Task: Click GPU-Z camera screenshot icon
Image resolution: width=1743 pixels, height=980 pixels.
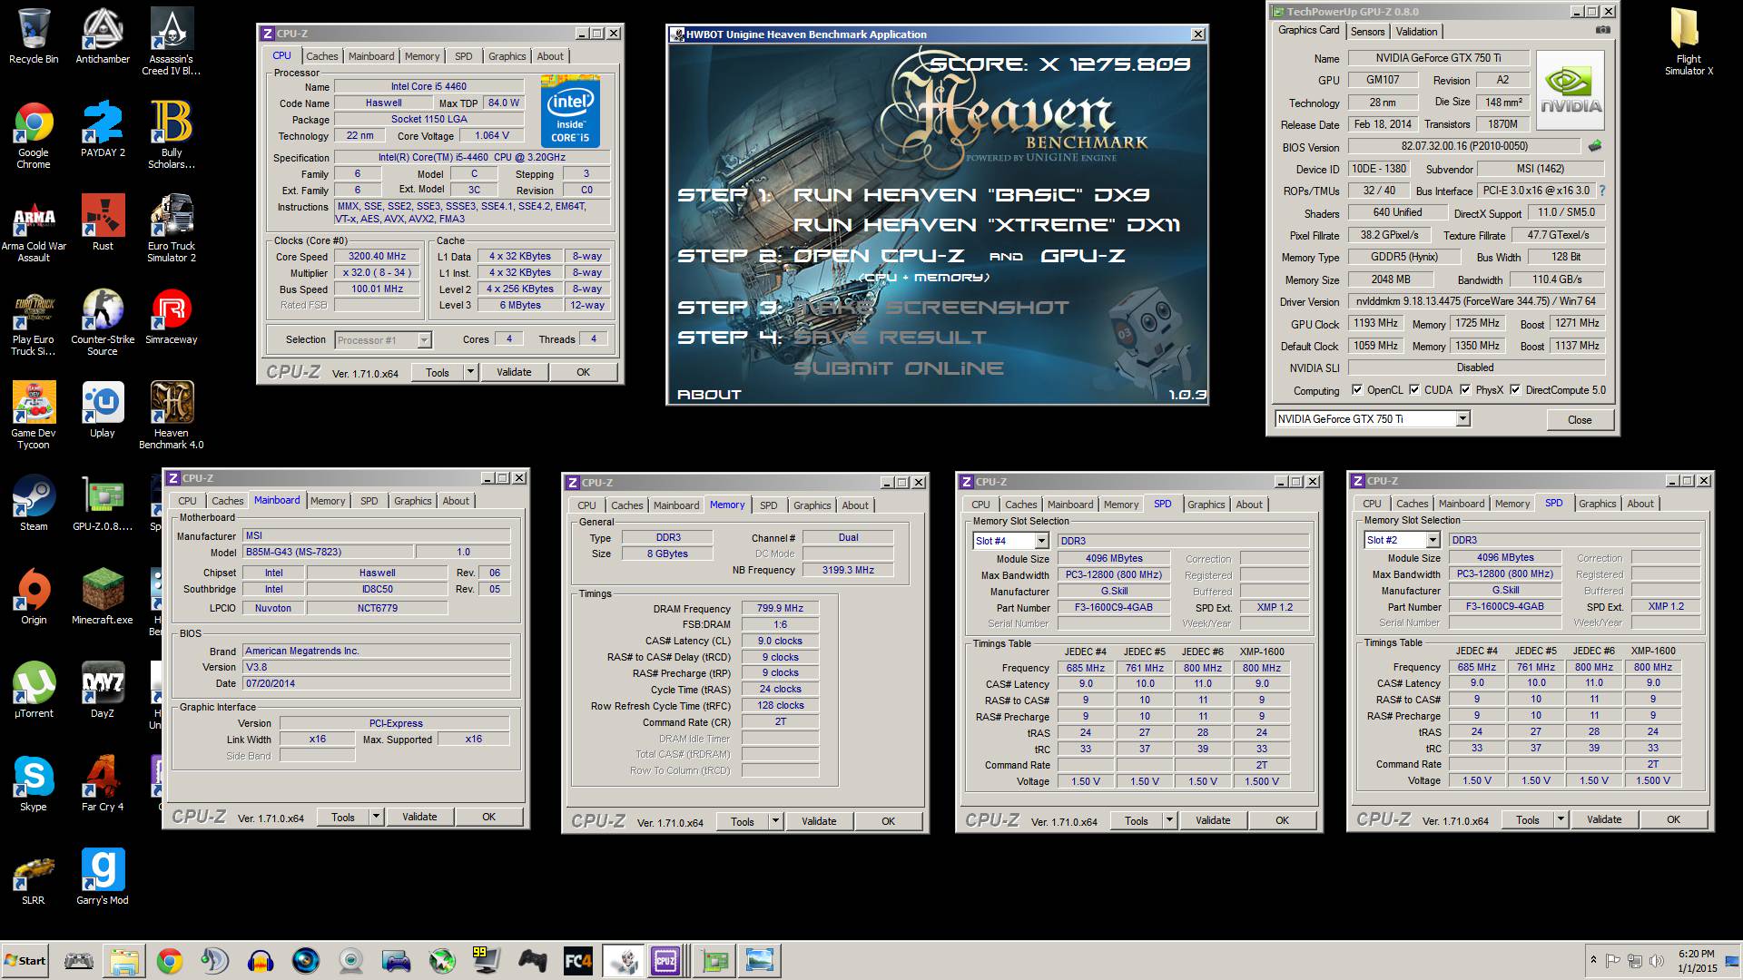Action: tap(1603, 30)
